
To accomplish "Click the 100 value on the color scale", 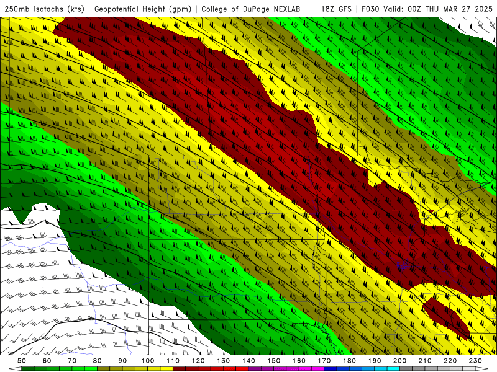I will click(x=148, y=361).
